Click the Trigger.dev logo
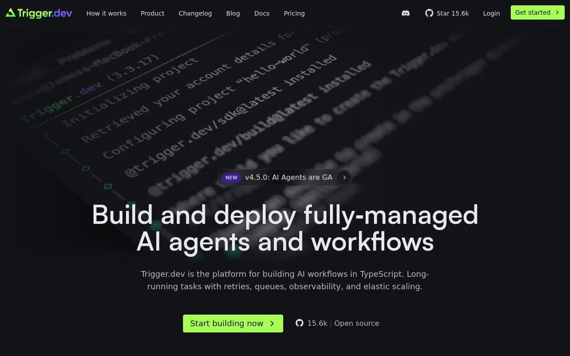The image size is (570, 356). coord(39,13)
